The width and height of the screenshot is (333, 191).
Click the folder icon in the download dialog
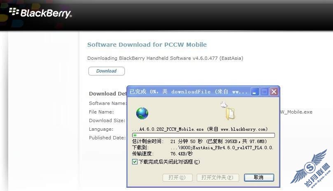(x=230, y=114)
